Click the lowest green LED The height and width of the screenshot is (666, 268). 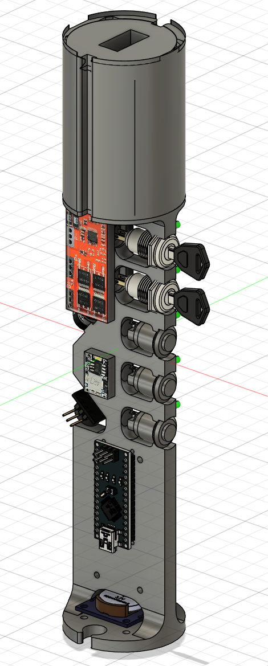point(178,403)
